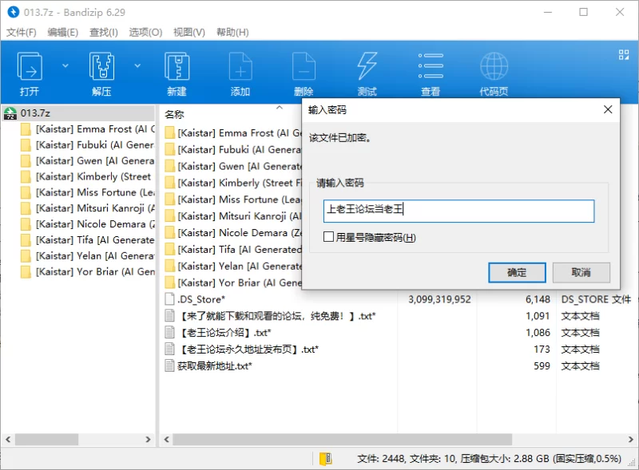Viewport: 639px width, 470px height.
Task: Click the New archive (新建) toolbar icon
Action: (x=177, y=66)
